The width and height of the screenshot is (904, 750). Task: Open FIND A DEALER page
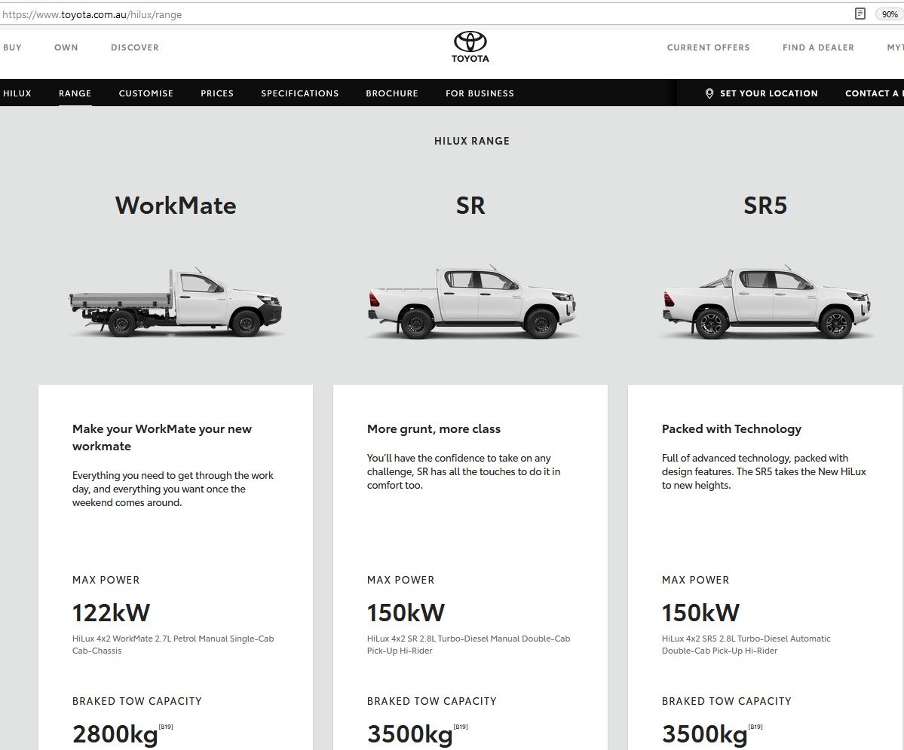click(818, 47)
